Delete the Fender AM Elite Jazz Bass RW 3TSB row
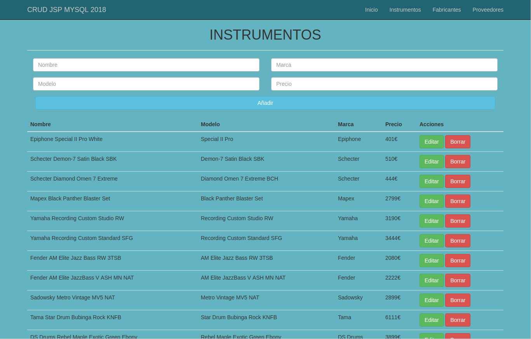 (458, 261)
